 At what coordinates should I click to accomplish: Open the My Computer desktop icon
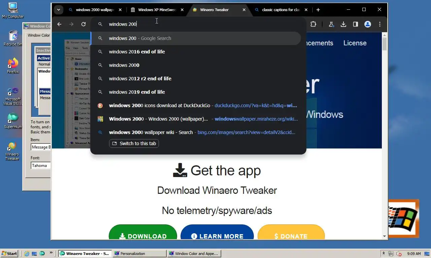13,10
